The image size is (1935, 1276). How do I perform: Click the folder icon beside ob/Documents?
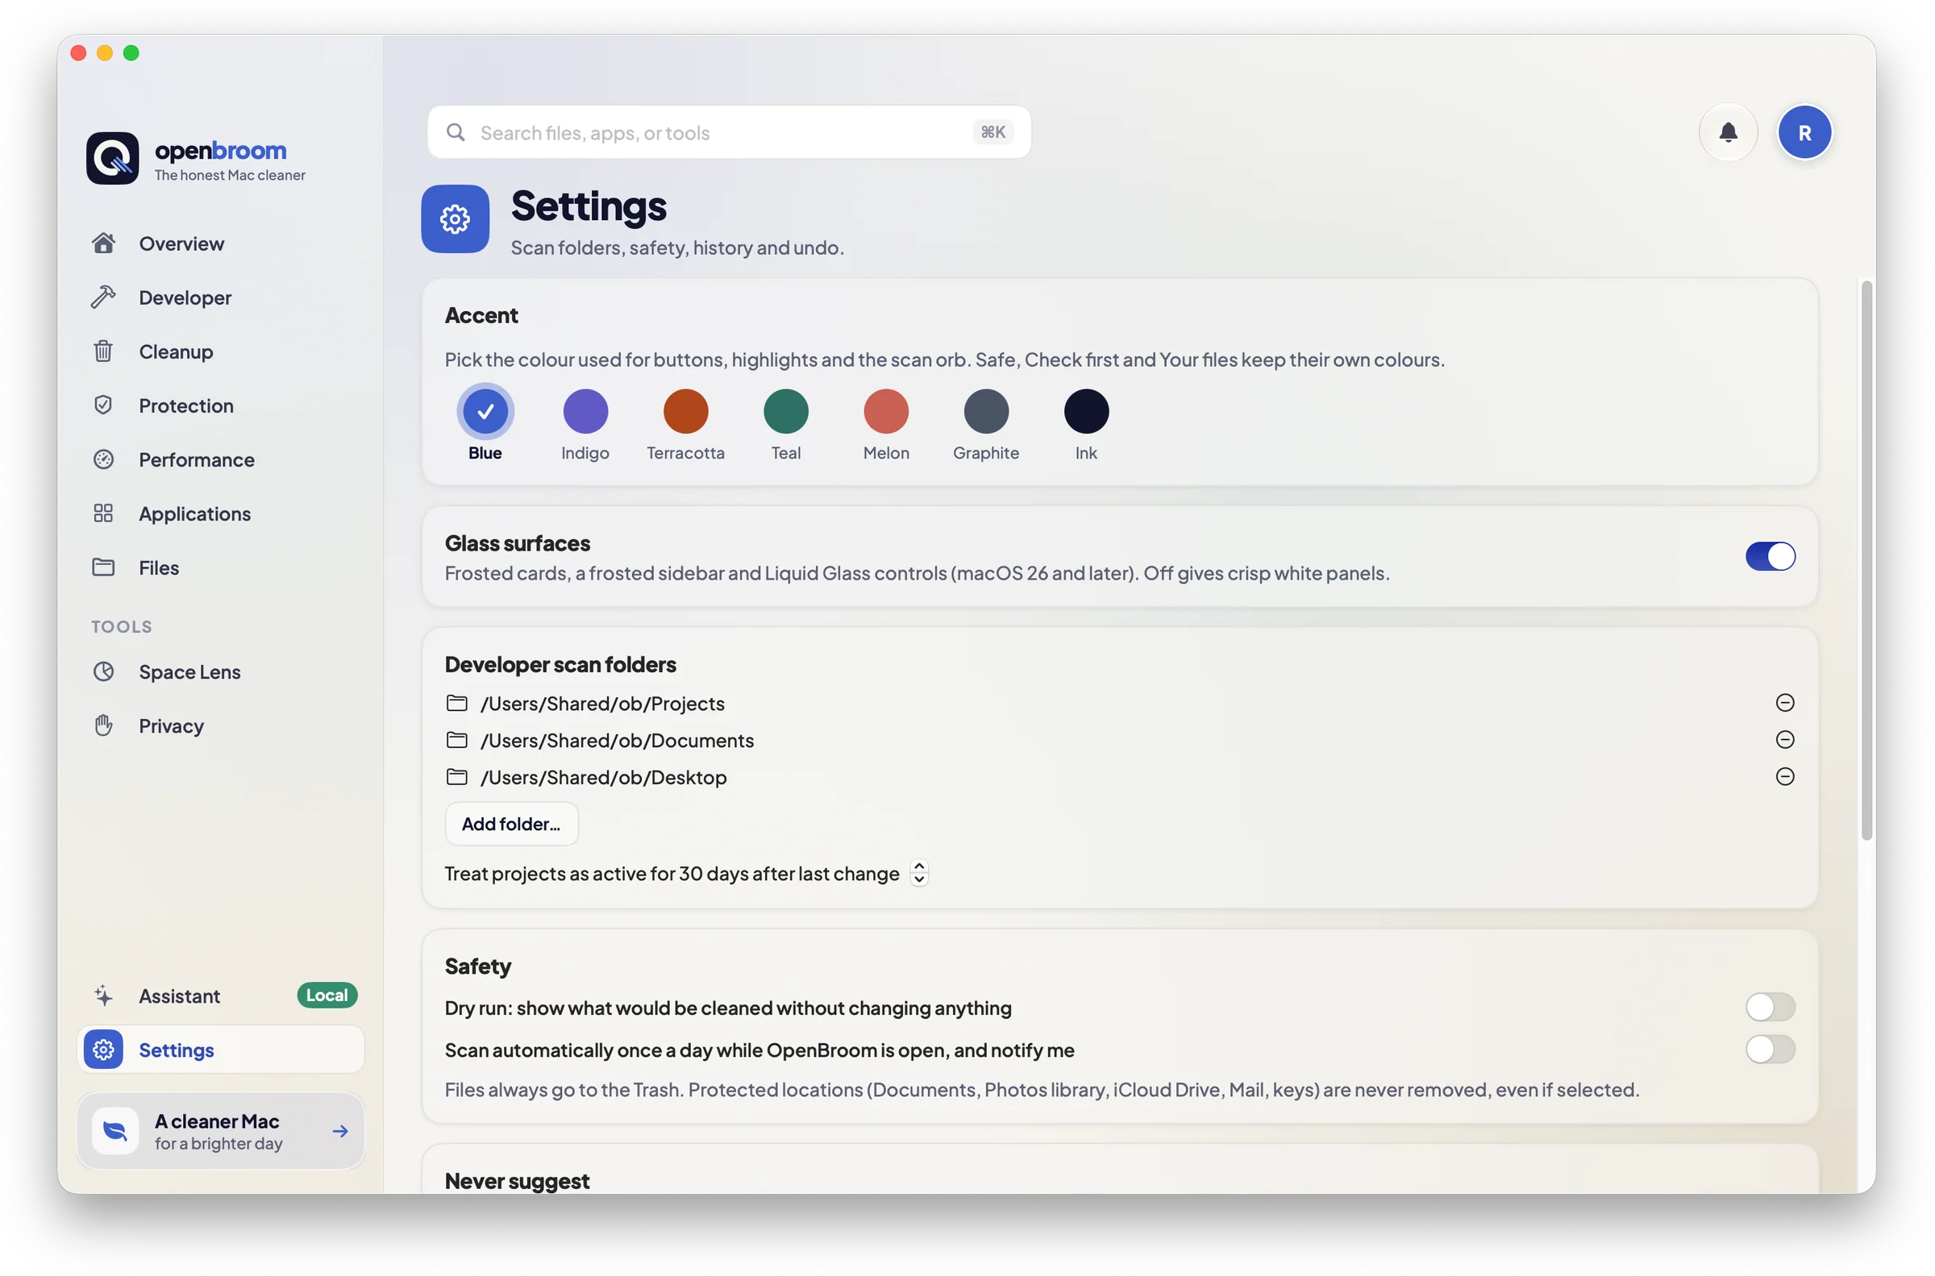[x=456, y=739]
